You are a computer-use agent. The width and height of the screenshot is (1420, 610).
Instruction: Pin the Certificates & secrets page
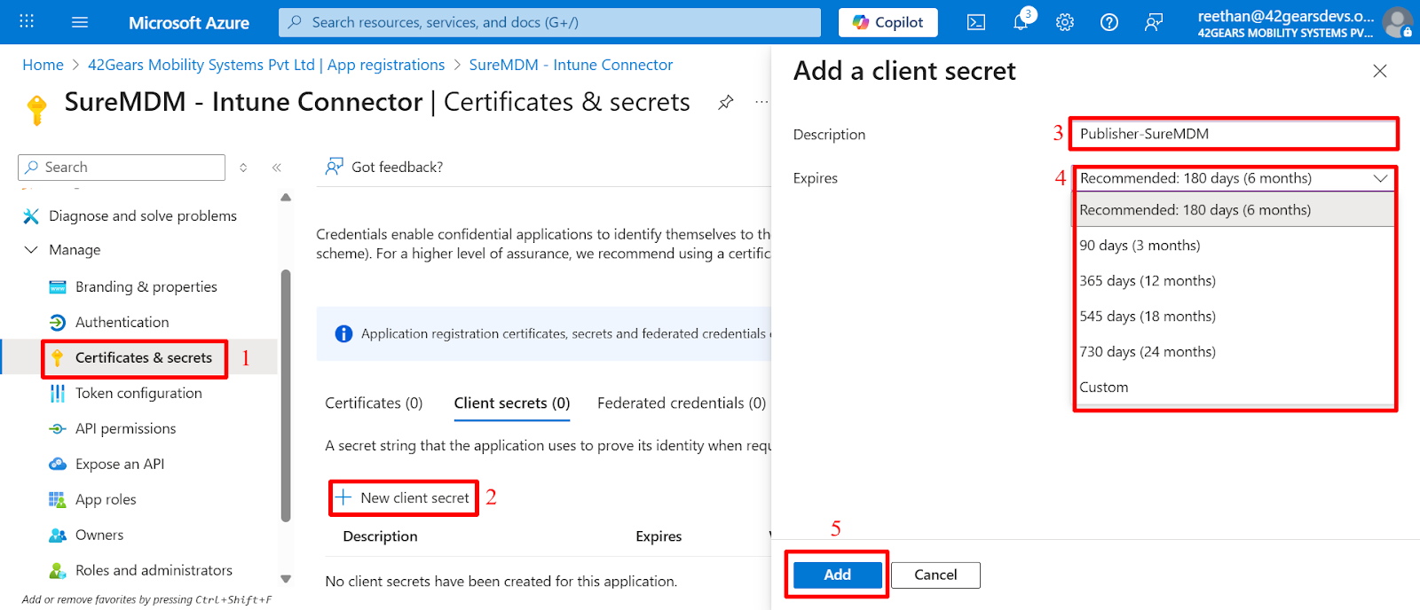tap(726, 102)
